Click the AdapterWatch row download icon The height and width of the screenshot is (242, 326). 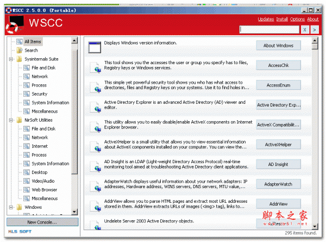click(x=96, y=186)
